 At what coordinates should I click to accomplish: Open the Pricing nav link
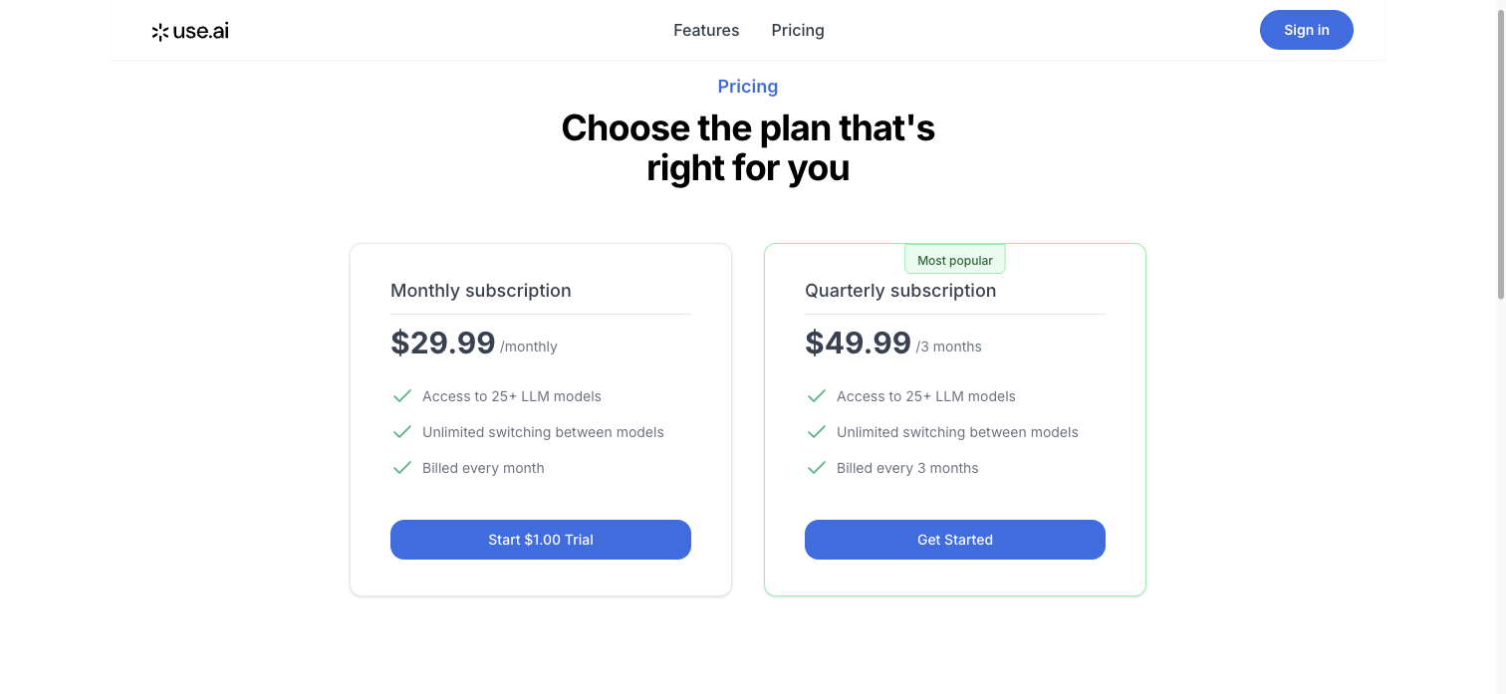tap(798, 30)
